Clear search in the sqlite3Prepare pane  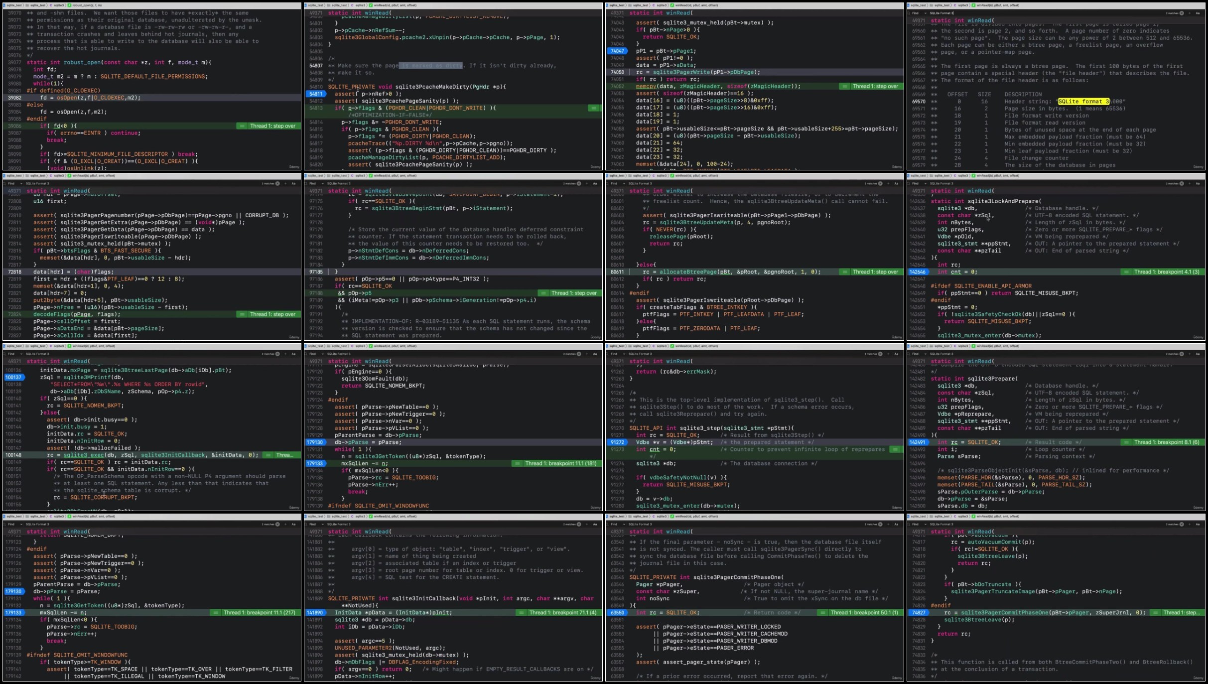click(1182, 354)
